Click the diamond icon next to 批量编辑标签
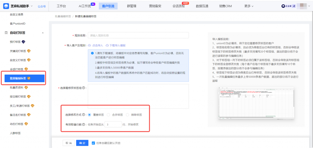 pyautogui.click(x=28, y=78)
